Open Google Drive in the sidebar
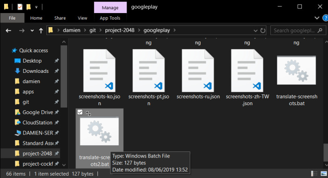 click(x=37, y=112)
